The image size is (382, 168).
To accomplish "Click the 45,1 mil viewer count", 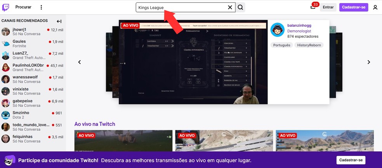I will pyautogui.click(x=57, y=66).
